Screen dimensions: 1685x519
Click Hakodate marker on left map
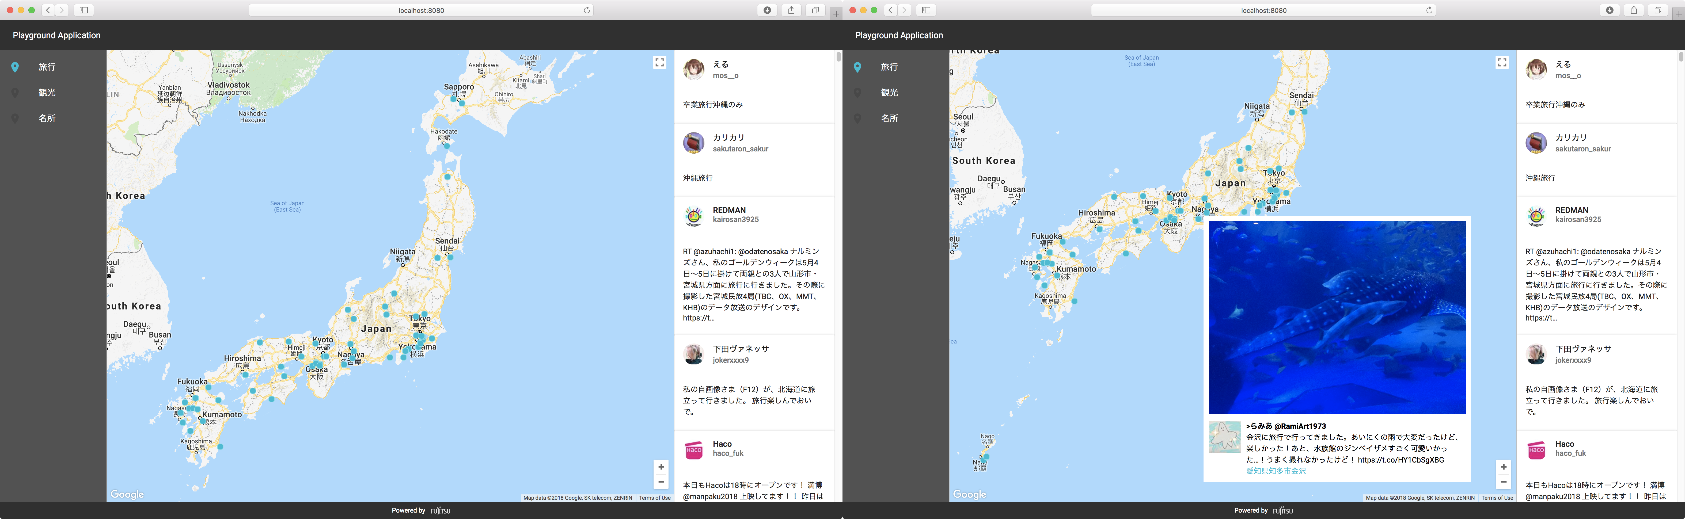click(x=447, y=146)
